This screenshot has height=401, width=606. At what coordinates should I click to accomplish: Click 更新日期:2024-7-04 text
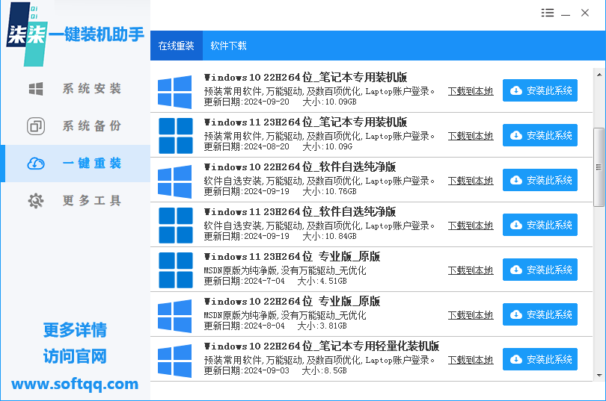coord(244,281)
